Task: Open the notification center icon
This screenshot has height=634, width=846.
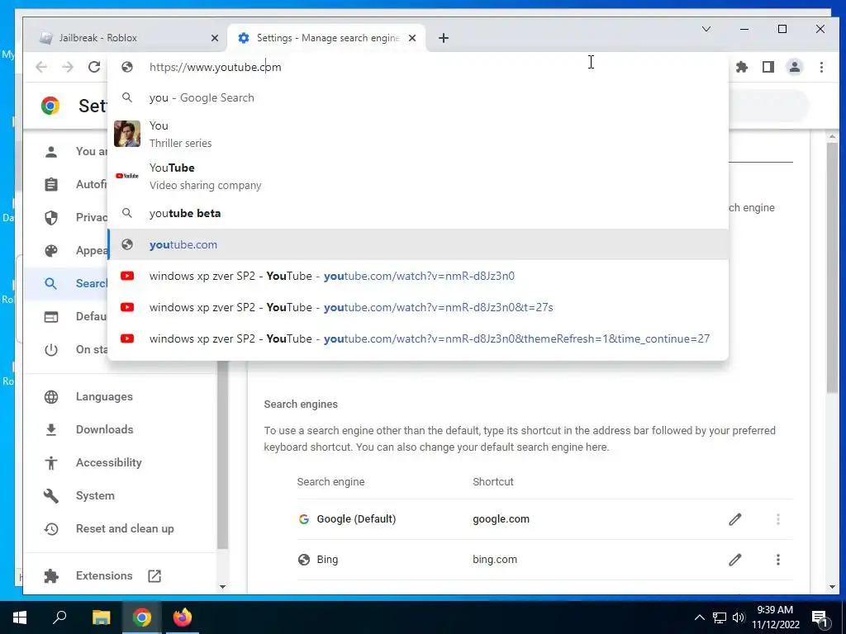Action: point(820,617)
